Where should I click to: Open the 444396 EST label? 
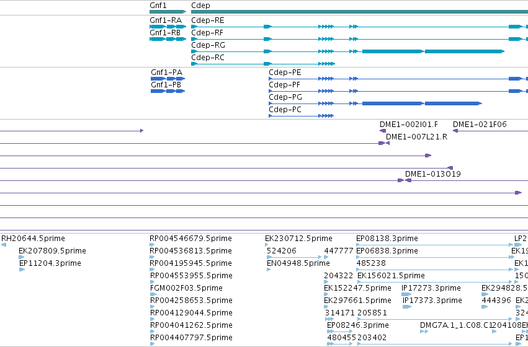pos(496,301)
